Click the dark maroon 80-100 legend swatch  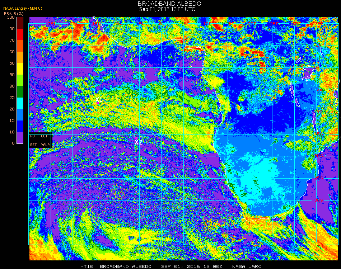[x=20, y=23]
